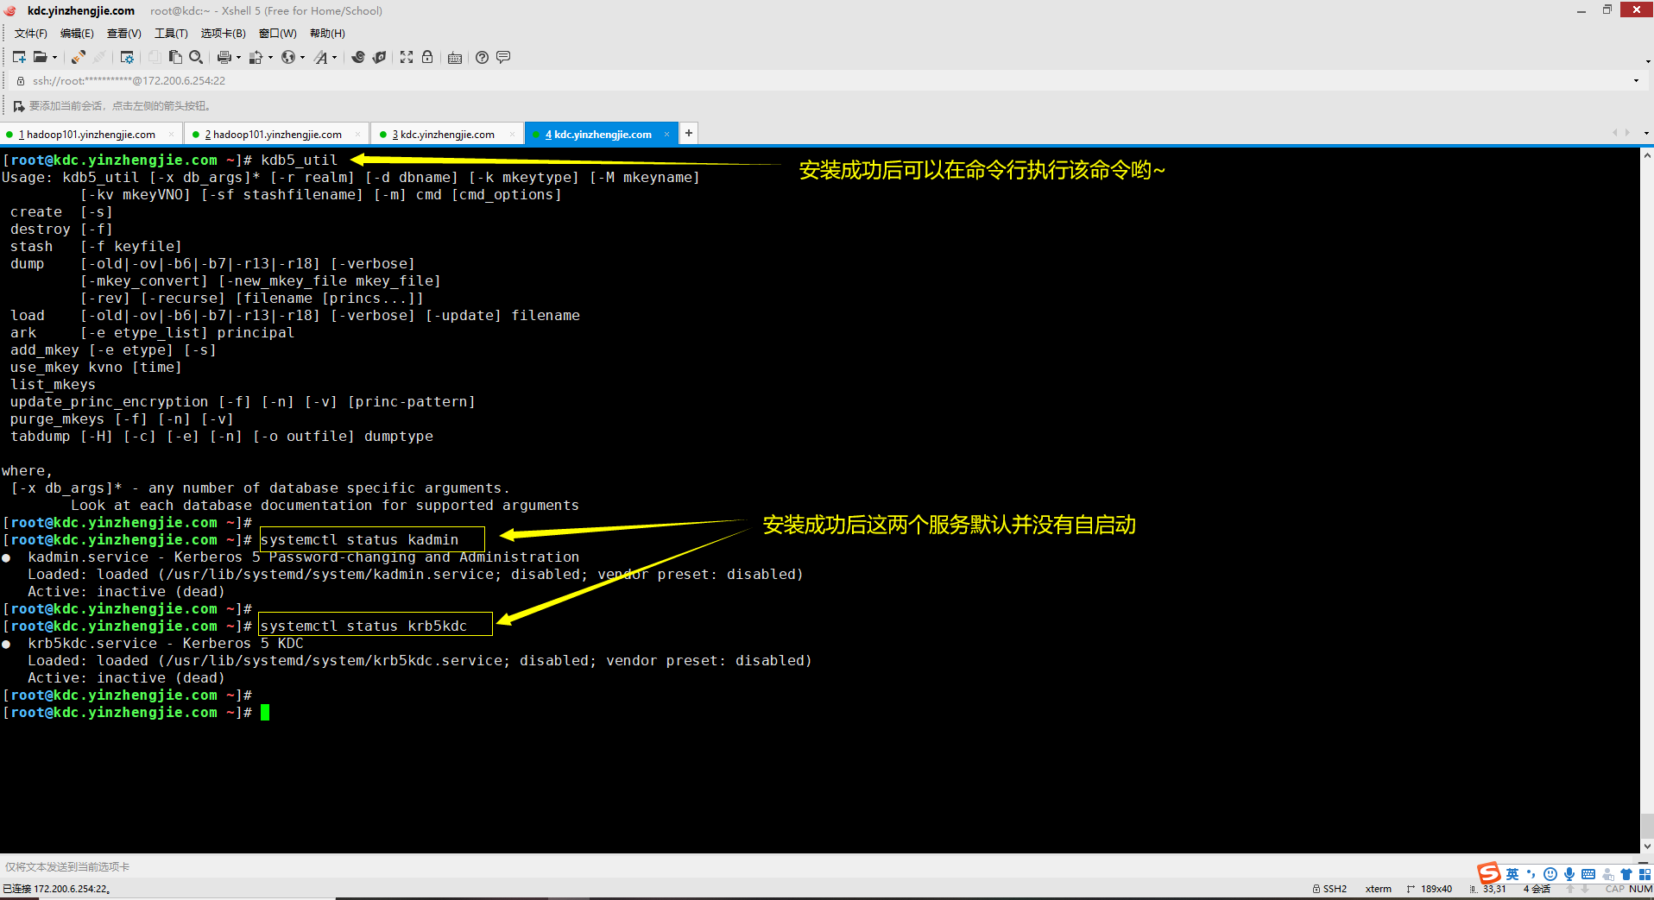Click the Open session folder icon
Screen dimensions: 1654x900
40,57
